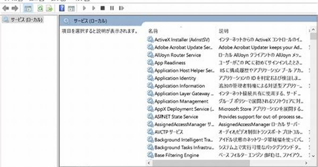Click the gear icon beside Application Identity
The width and height of the screenshot is (318, 167).
point(150,78)
